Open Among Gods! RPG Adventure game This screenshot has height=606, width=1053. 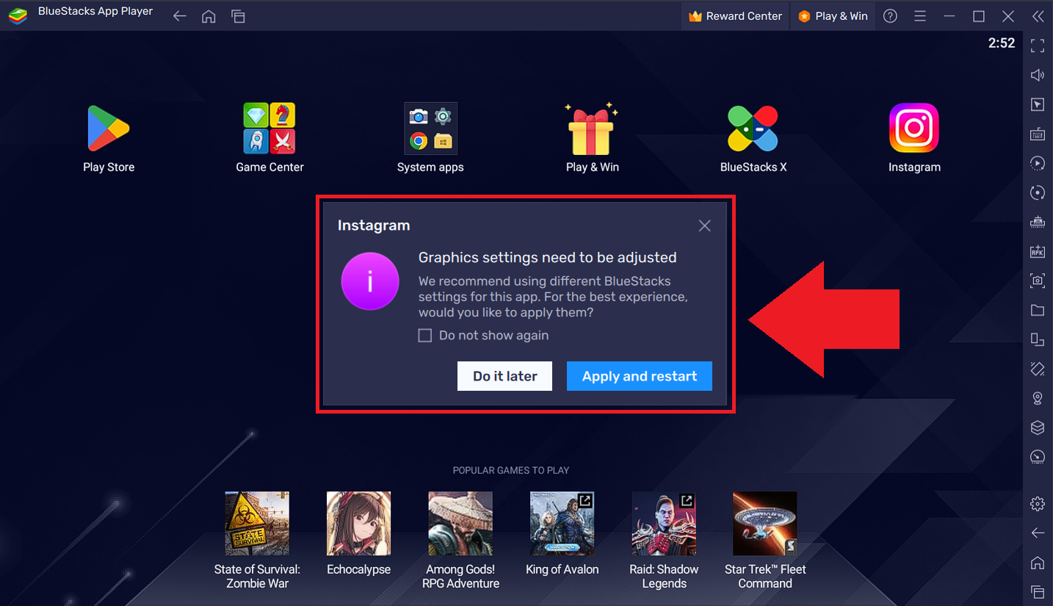[x=460, y=524]
